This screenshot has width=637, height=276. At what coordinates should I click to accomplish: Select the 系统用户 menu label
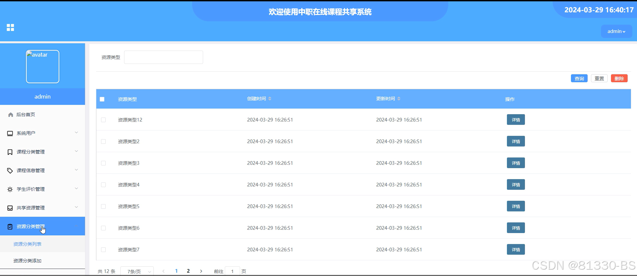[x=26, y=133]
